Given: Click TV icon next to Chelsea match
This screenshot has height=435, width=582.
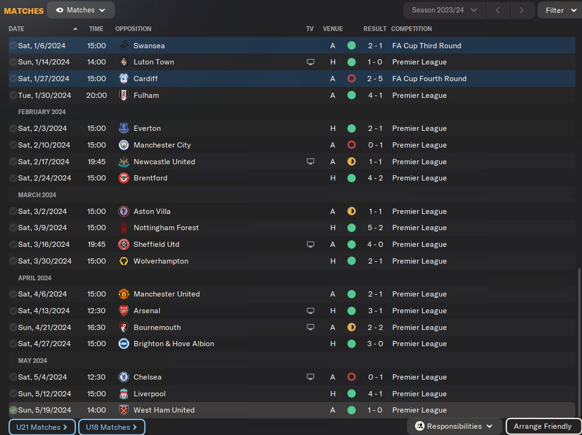Looking at the screenshot, I should click(x=311, y=377).
